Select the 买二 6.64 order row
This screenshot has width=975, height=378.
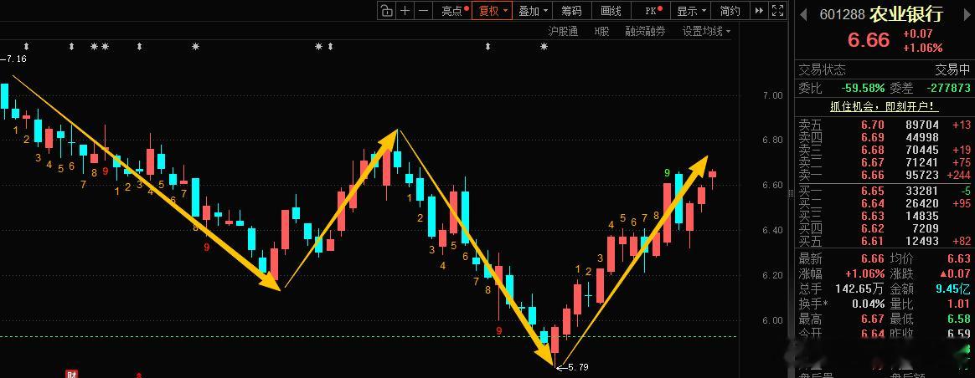tap(885, 203)
